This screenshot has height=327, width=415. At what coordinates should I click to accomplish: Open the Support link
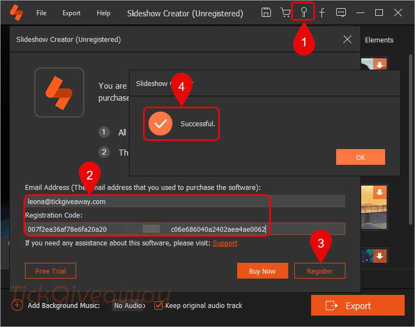coord(225,243)
